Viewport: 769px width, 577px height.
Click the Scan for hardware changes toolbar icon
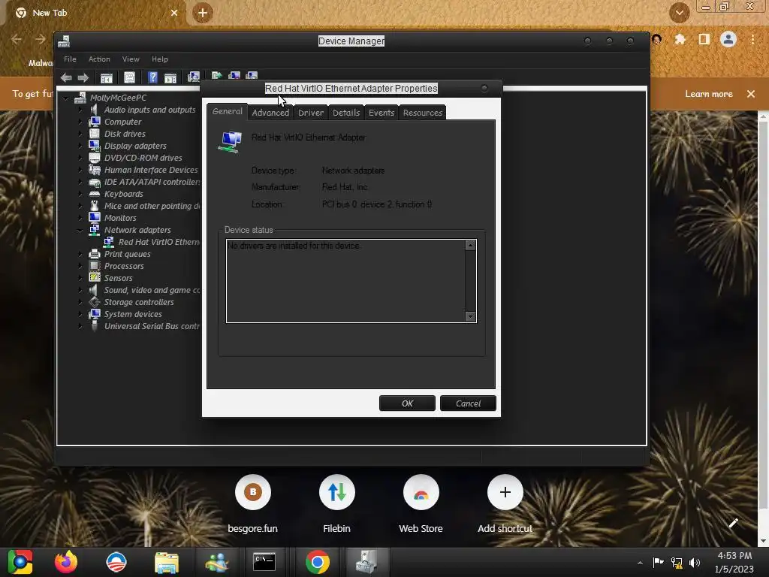194,77
